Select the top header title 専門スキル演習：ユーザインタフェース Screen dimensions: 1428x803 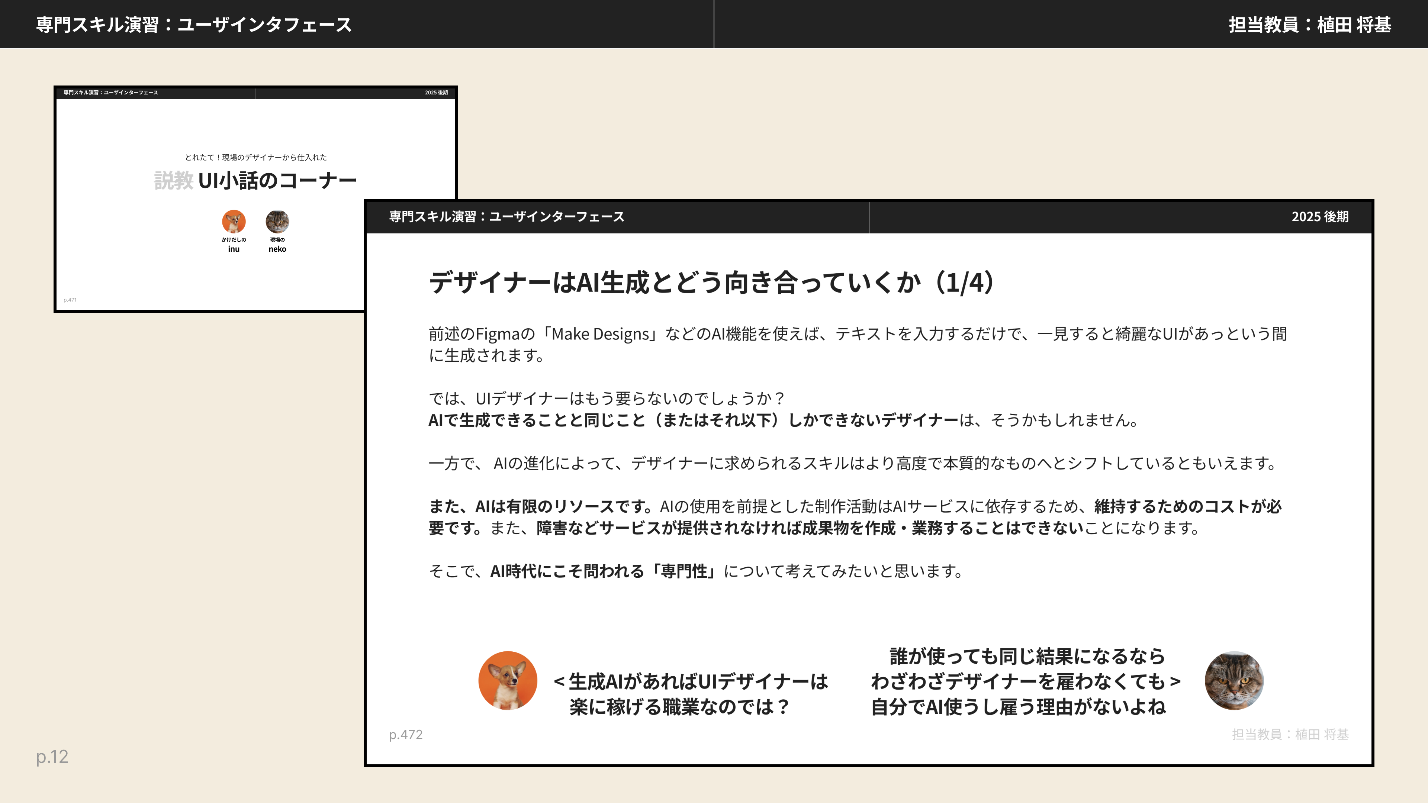(x=194, y=25)
